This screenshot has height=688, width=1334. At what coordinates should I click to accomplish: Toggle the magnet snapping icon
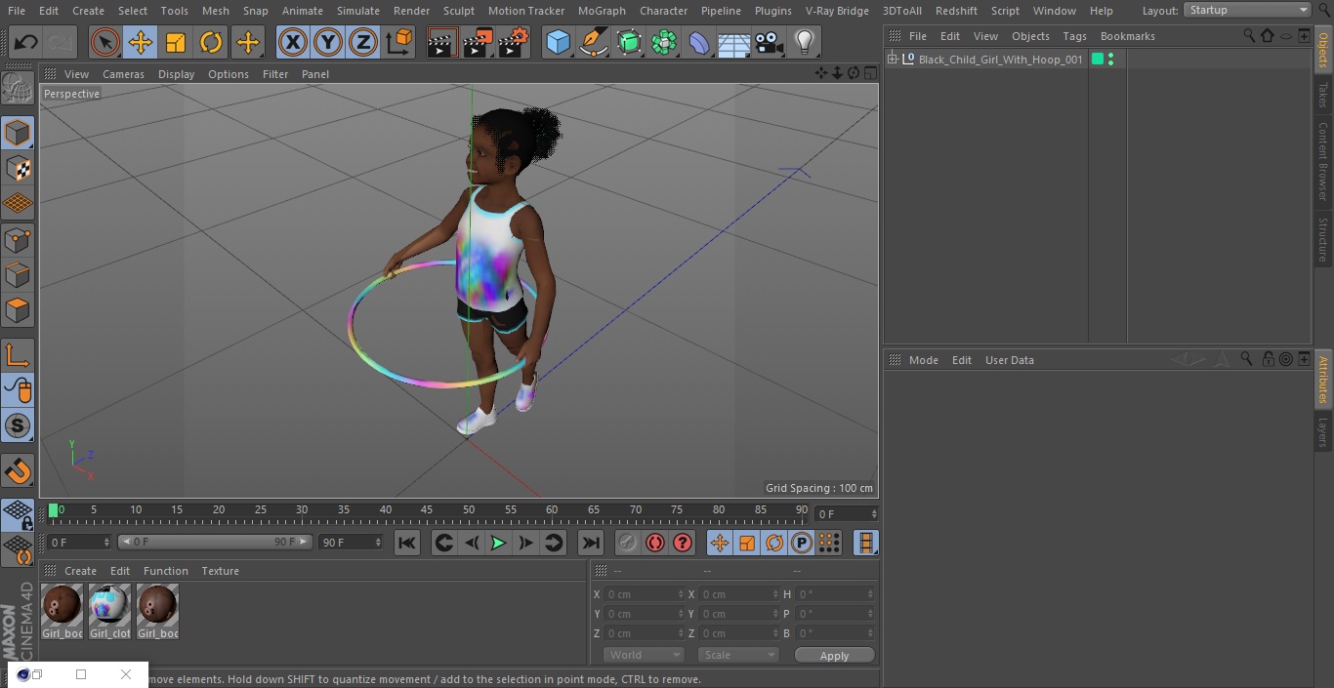tap(18, 471)
